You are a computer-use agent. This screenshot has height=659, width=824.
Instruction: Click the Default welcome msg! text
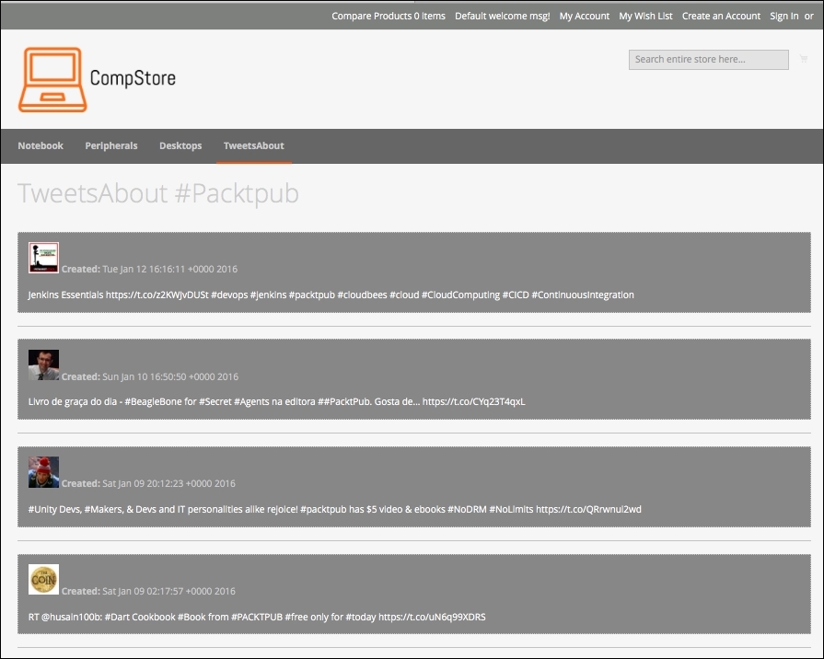503,16
